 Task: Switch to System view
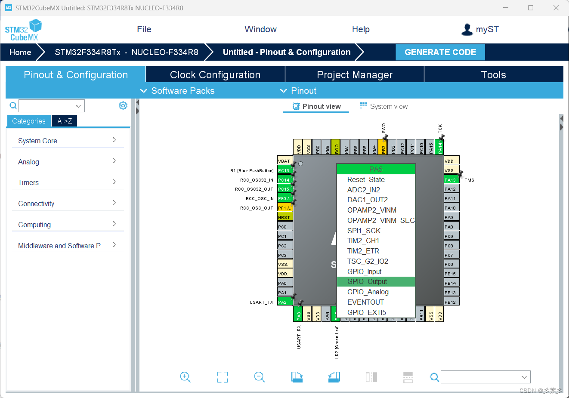(384, 106)
